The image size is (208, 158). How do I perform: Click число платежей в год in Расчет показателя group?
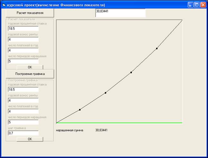click(23, 50)
